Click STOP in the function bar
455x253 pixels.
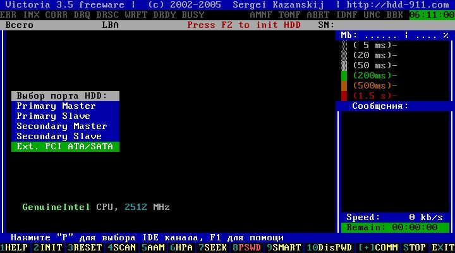coord(415,248)
